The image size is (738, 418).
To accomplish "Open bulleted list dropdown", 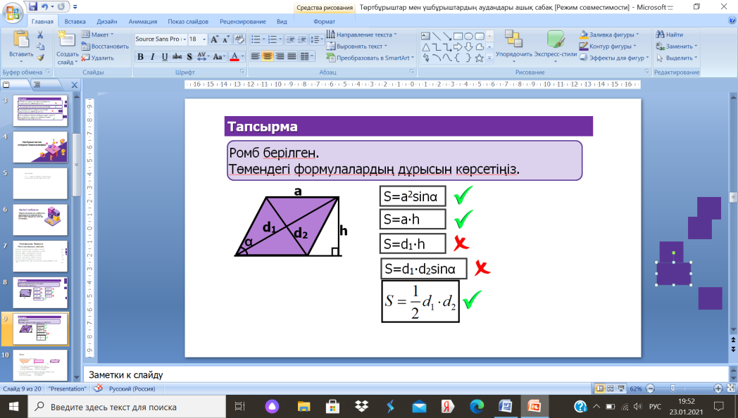I will [263, 39].
